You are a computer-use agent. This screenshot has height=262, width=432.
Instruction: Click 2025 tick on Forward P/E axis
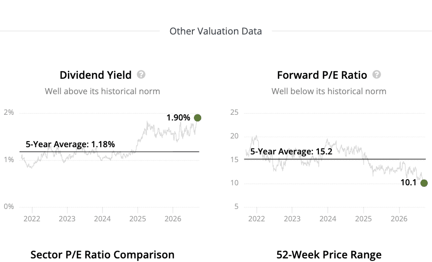[x=364, y=219]
